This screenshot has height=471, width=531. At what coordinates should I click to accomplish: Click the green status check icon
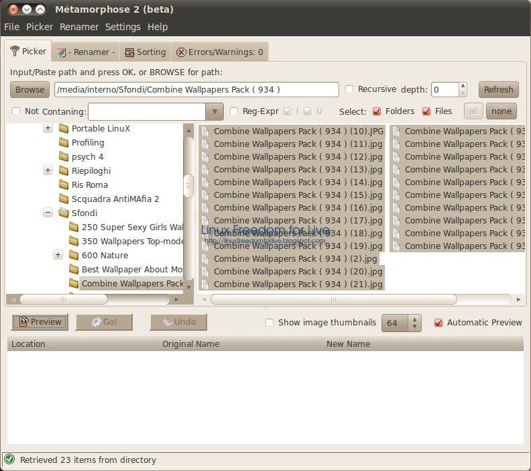click(x=9, y=460)
